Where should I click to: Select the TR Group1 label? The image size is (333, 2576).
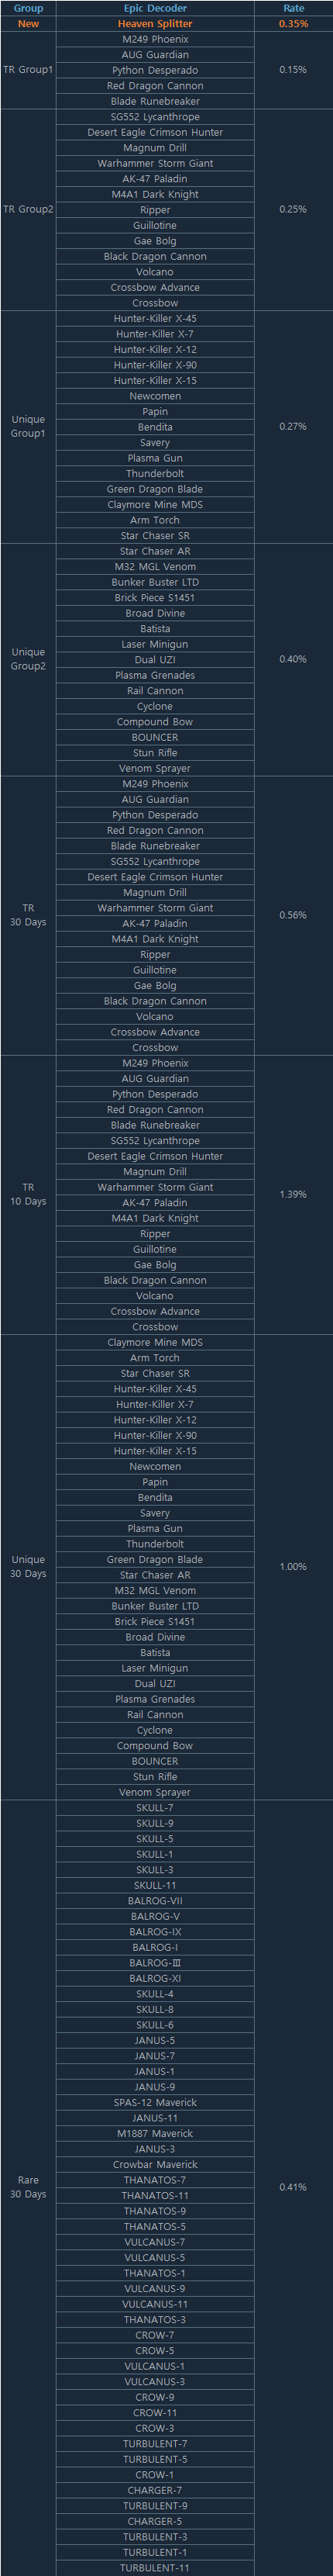(28, 70)
